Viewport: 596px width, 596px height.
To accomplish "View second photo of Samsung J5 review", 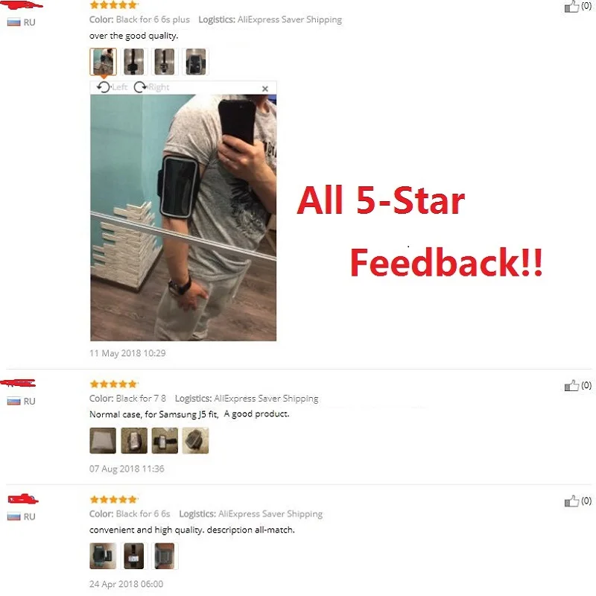I will [134, 440].
